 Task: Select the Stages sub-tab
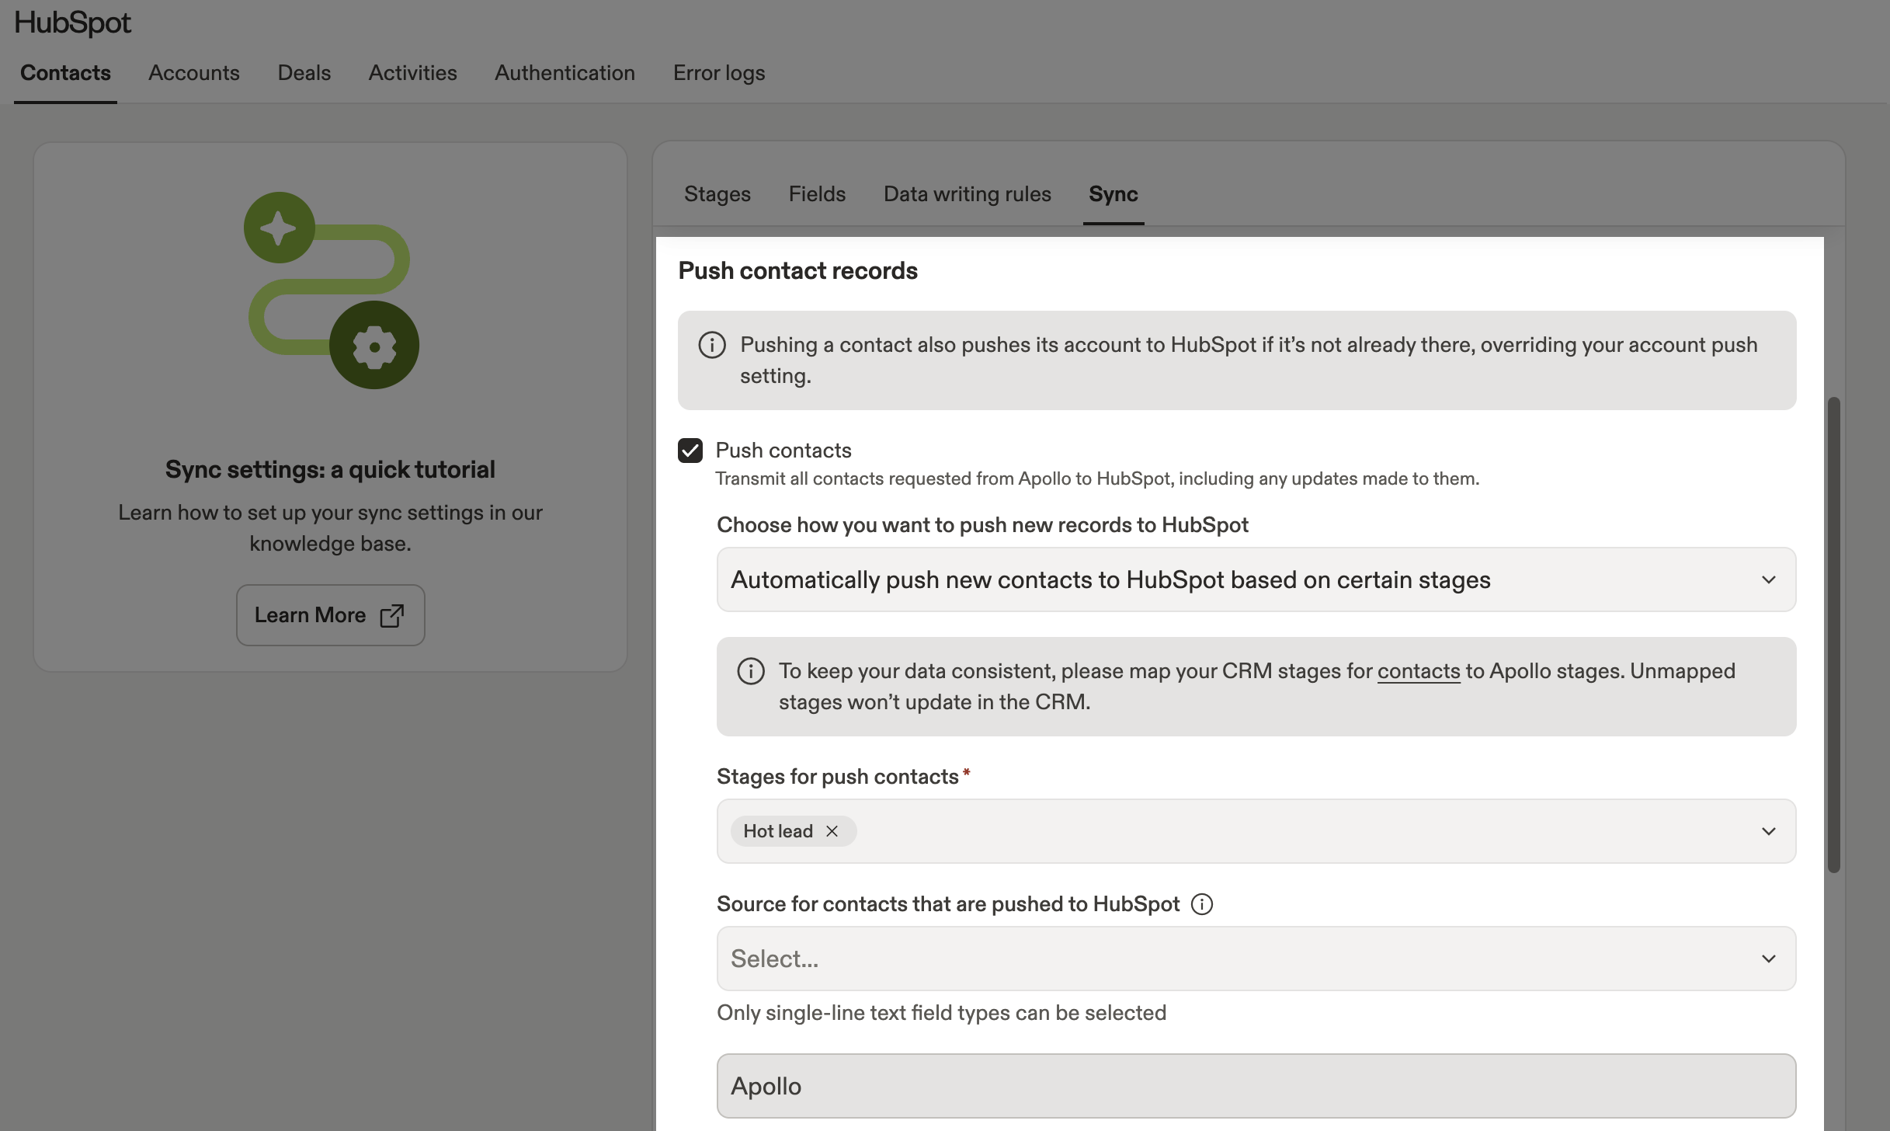(717, 194)
